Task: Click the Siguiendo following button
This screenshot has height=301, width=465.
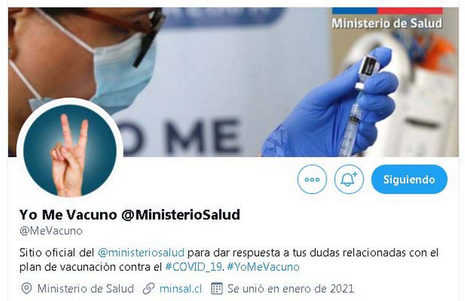Action: click(409, 179)
